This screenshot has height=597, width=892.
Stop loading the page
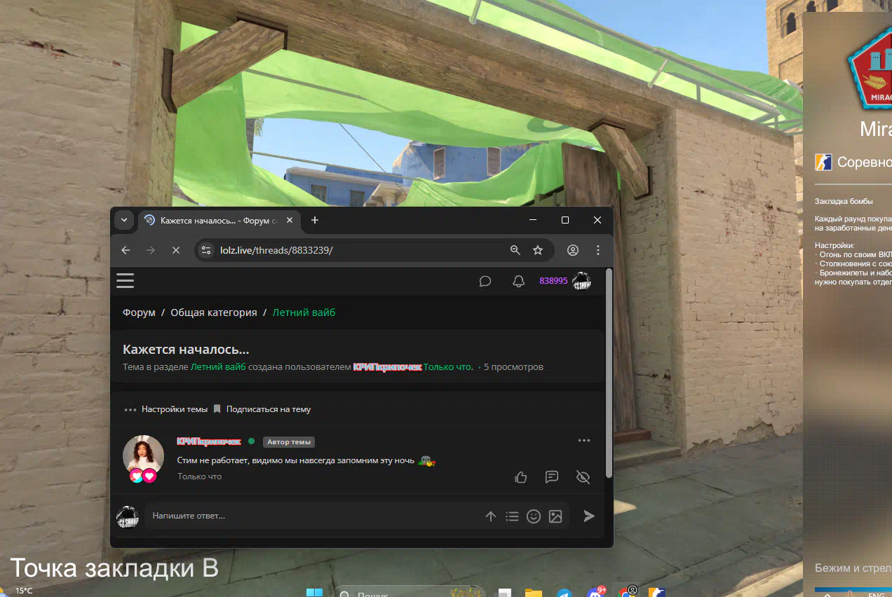tap(176, 250)
